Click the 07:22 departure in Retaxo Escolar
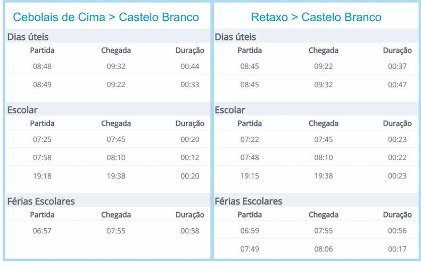The image size is (421, 268). coord(250,139)
